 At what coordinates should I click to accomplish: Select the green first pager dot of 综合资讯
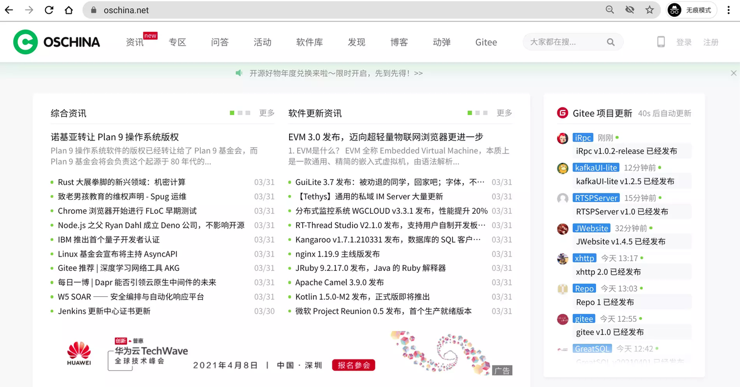(232, 113)
